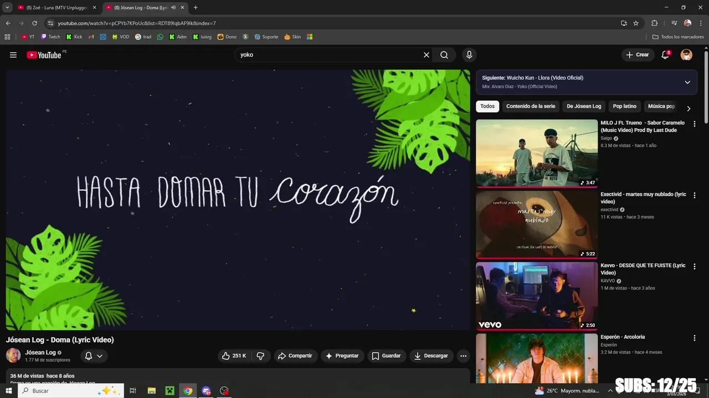Screen dimensions: 709x398
Task: Open the tab search dropdown
Action: 7,8
